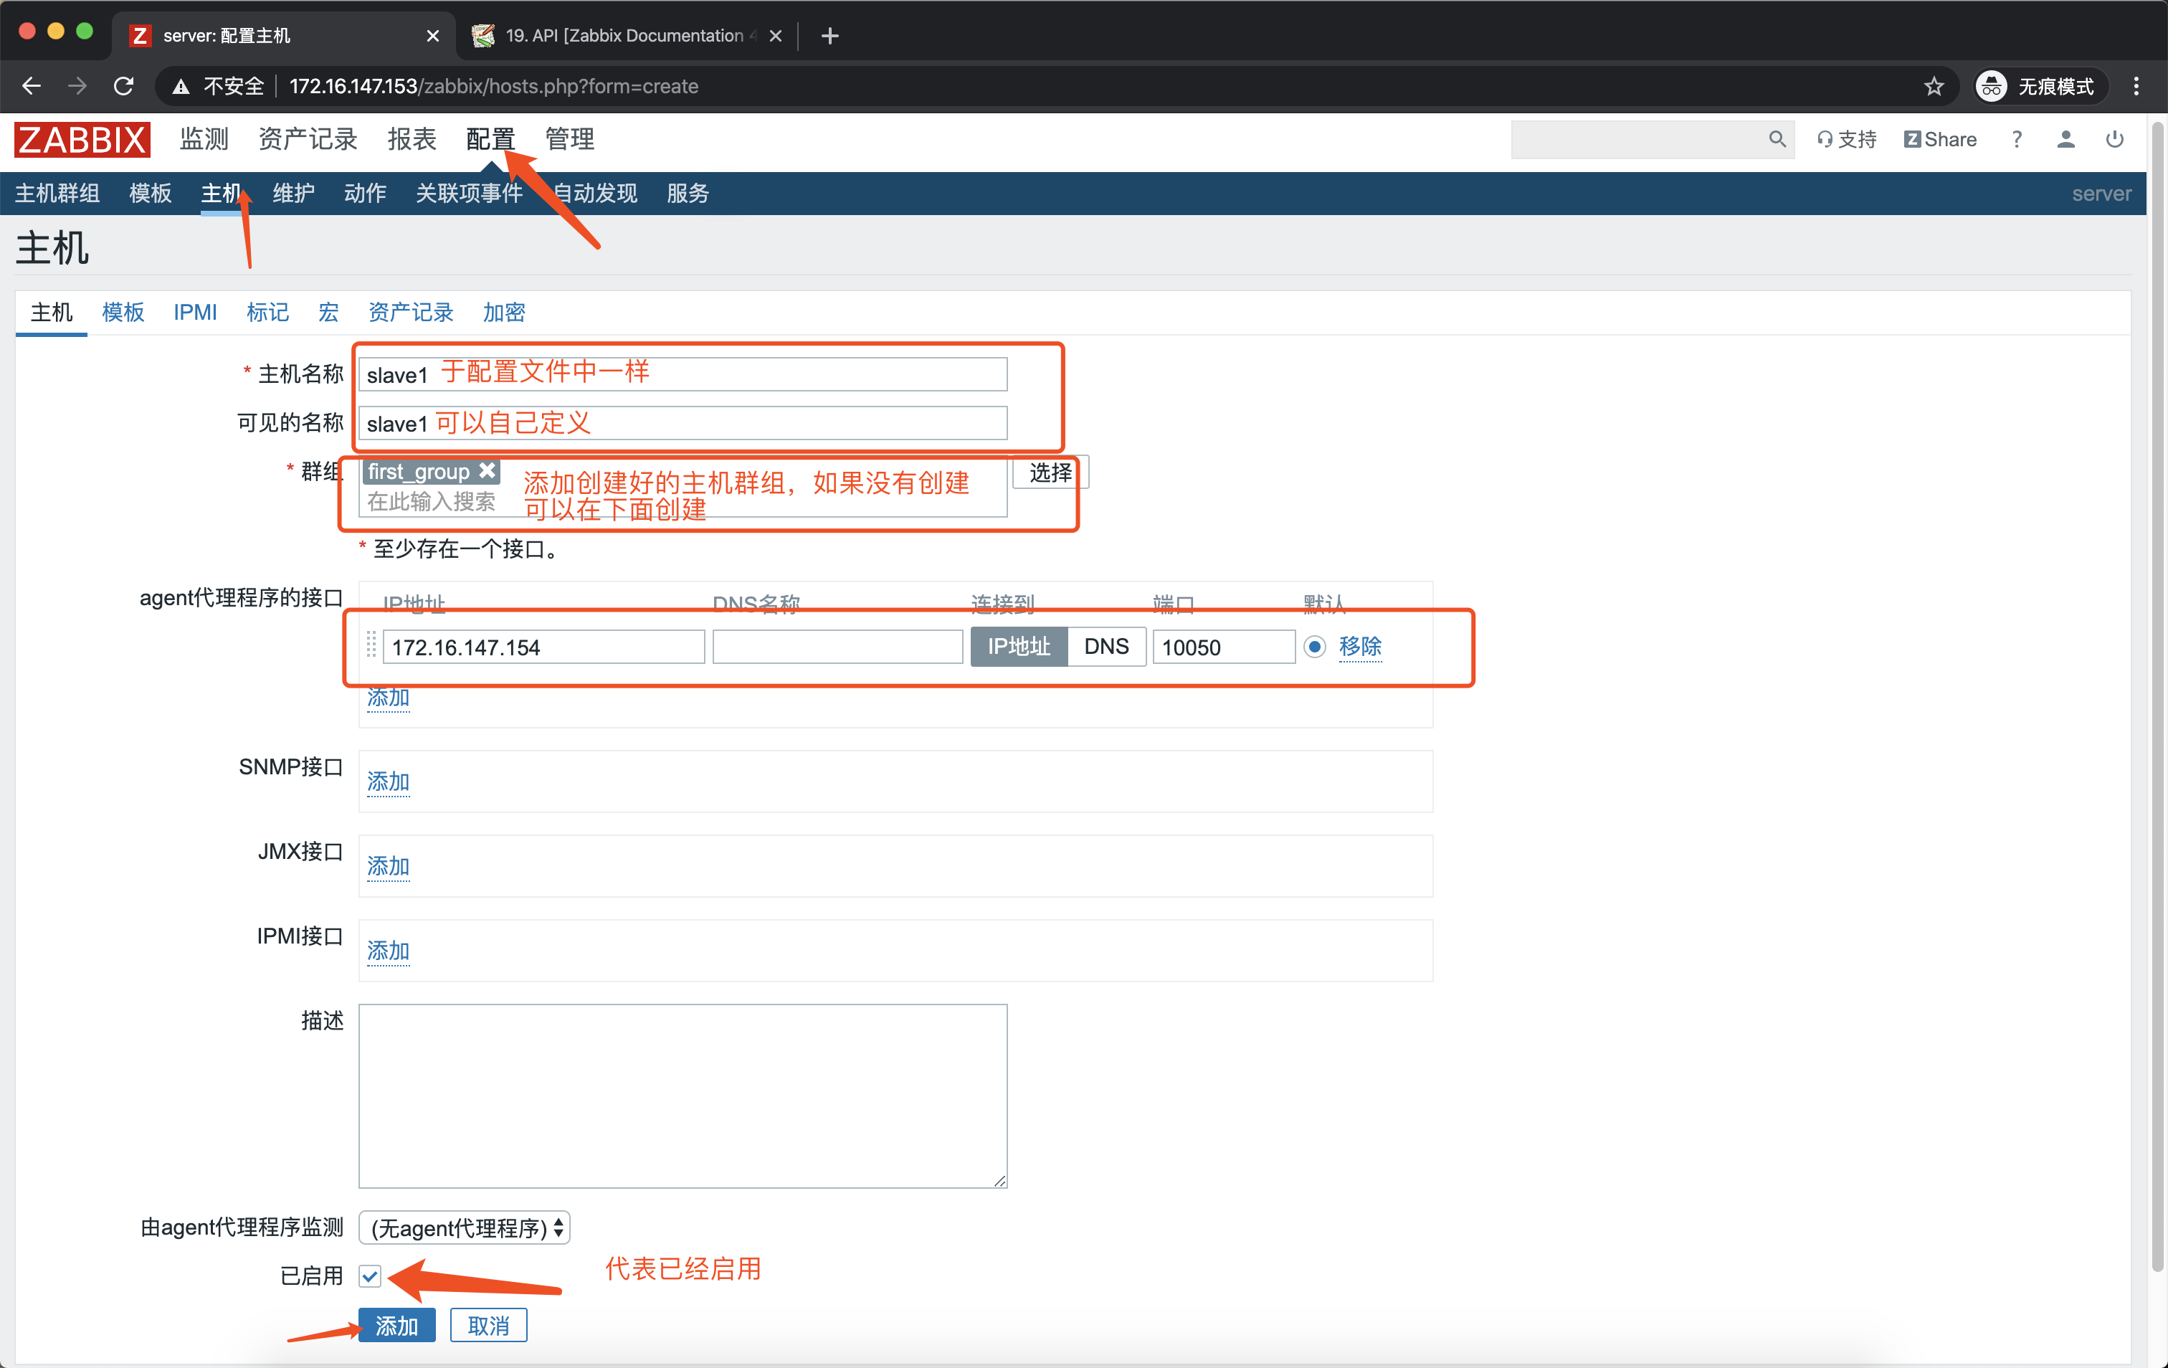The height and width of the screenshot is (1368, 2168).
Task: Toggle the 已启用 checkbox
Action: tap(370, 1276)
